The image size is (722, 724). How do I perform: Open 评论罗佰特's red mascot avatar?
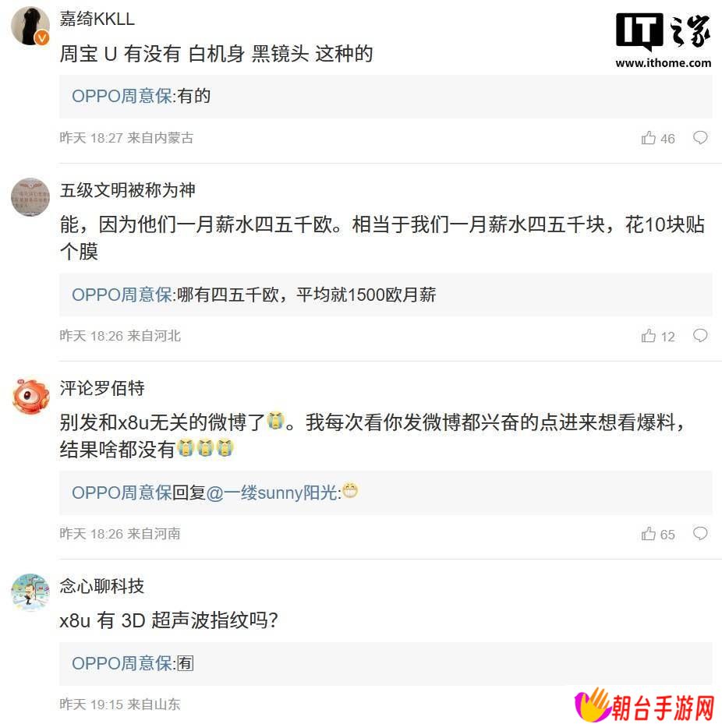(x=30, y=395)
